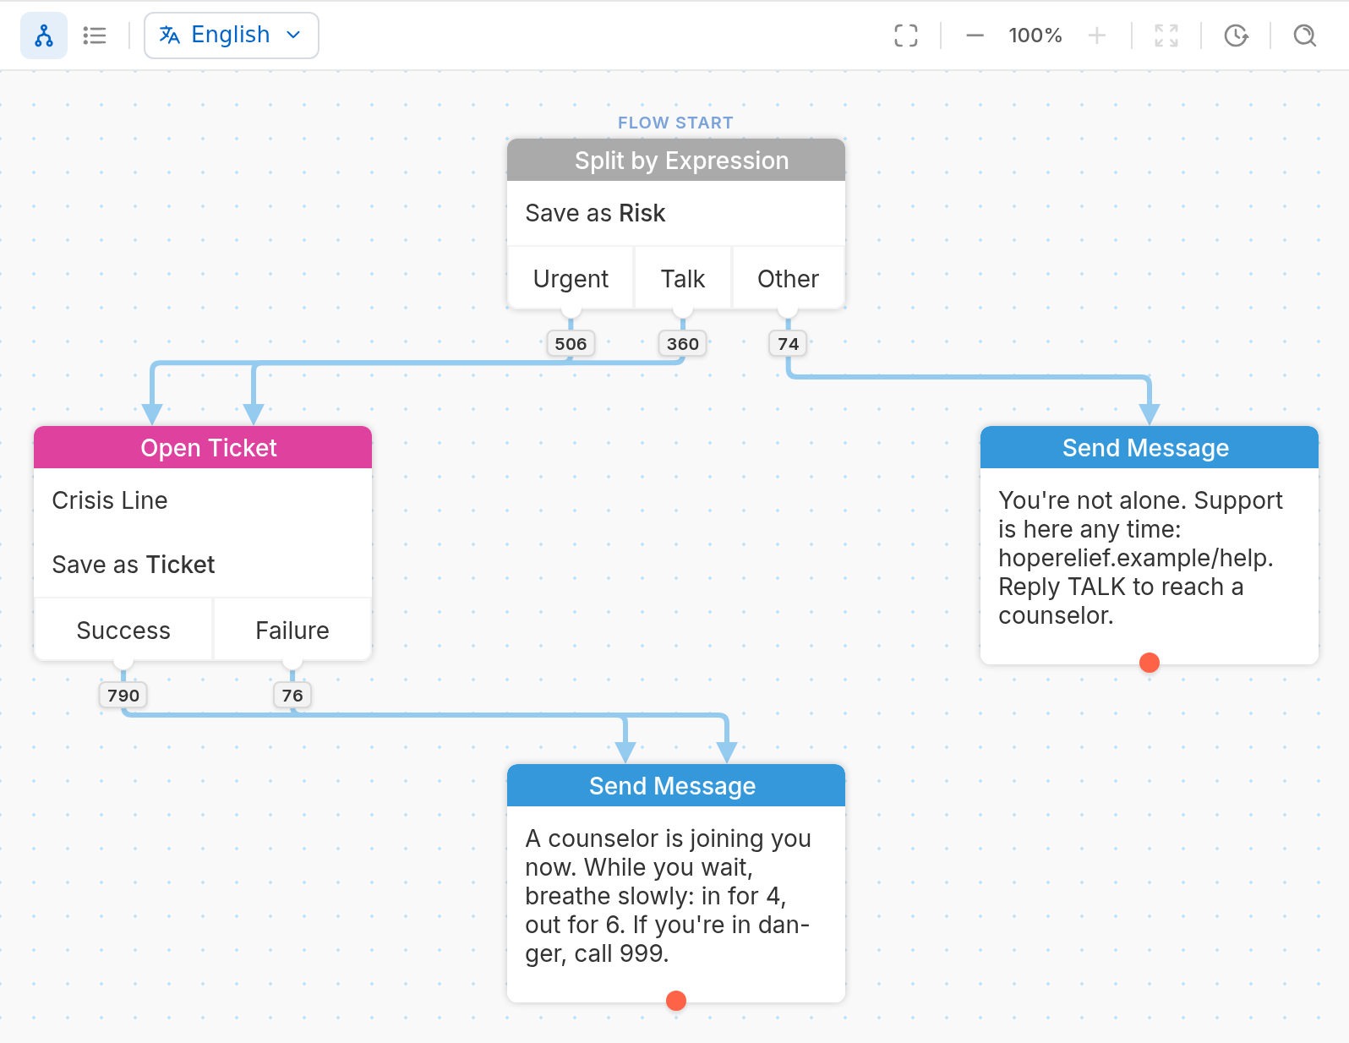Open revision history clock icon
The image size is (1349, 1043).
pyautogui.click(x=1237, y=35)
